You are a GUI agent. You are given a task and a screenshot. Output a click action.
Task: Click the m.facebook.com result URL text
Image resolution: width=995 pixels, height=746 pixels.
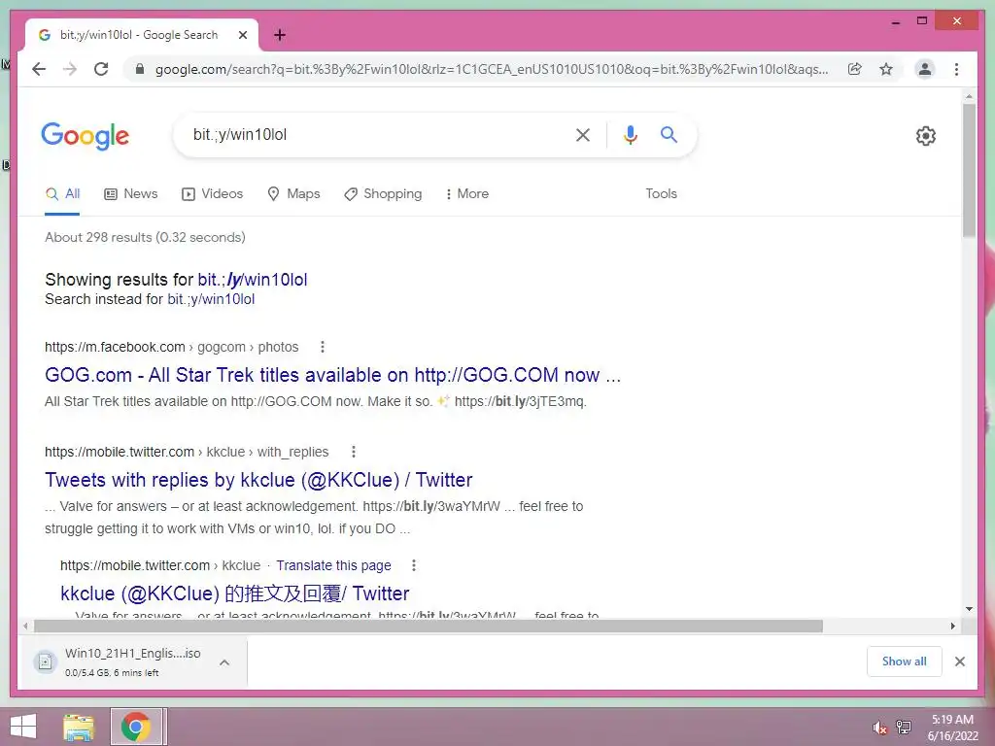[171, 347]
